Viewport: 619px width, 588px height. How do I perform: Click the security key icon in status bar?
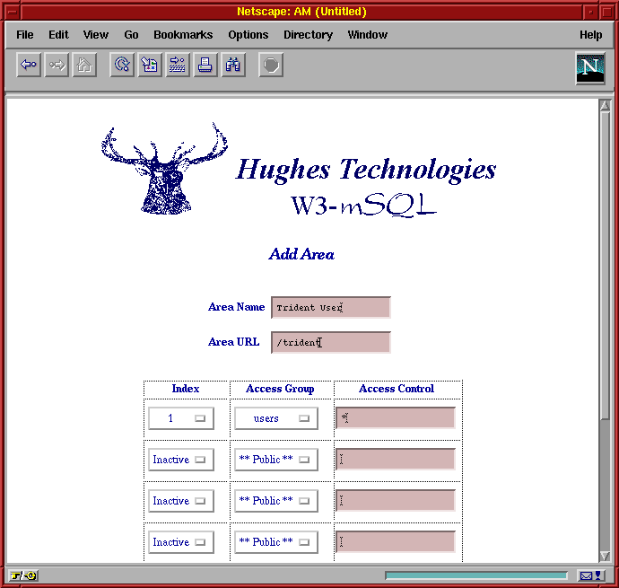pyautogui.click(x=23, y=575)
